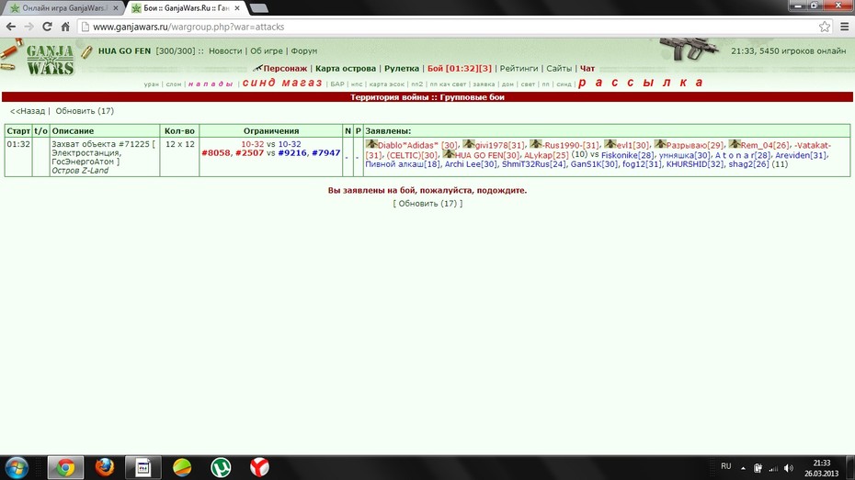Show hidden tray icons arrow

click(743, 468)
